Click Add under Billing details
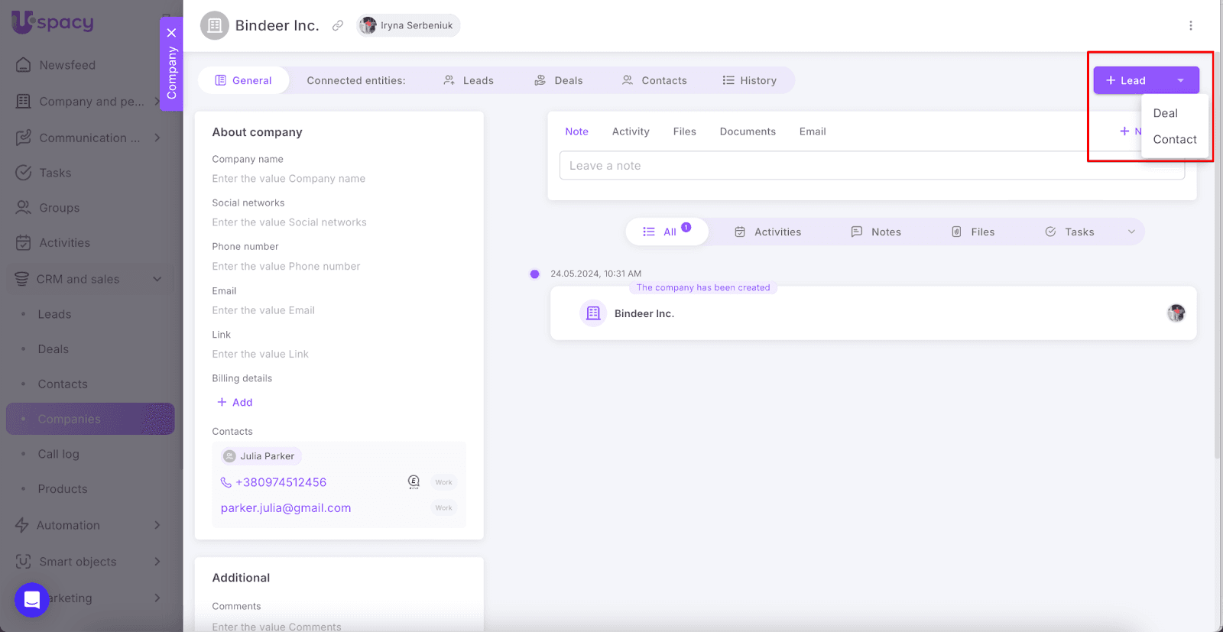Image resolution: width=1223 pixels, height=632 pixels. pos(235,403)
